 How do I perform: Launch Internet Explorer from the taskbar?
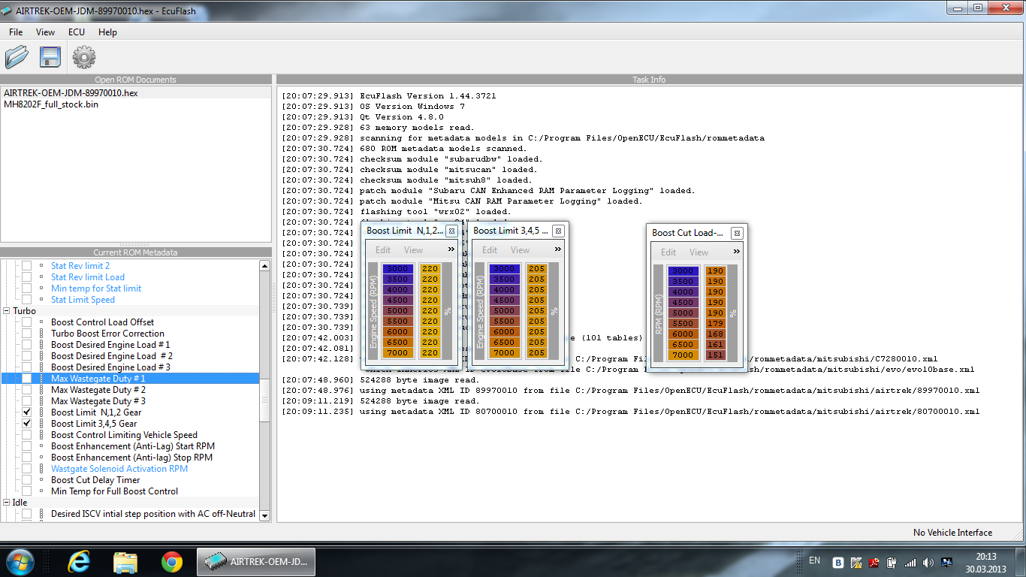point(79,561)
